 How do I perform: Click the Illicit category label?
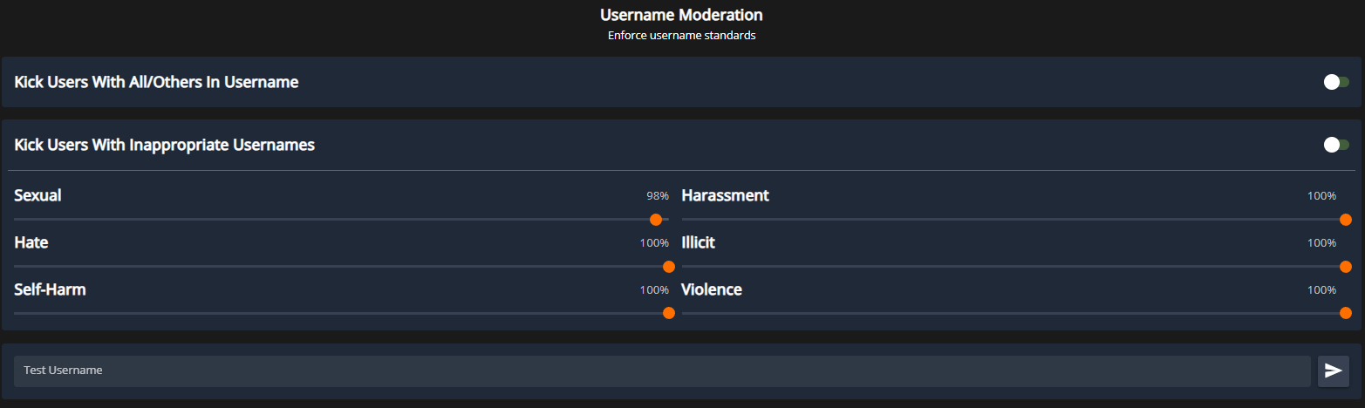click(x=698, y=242)
